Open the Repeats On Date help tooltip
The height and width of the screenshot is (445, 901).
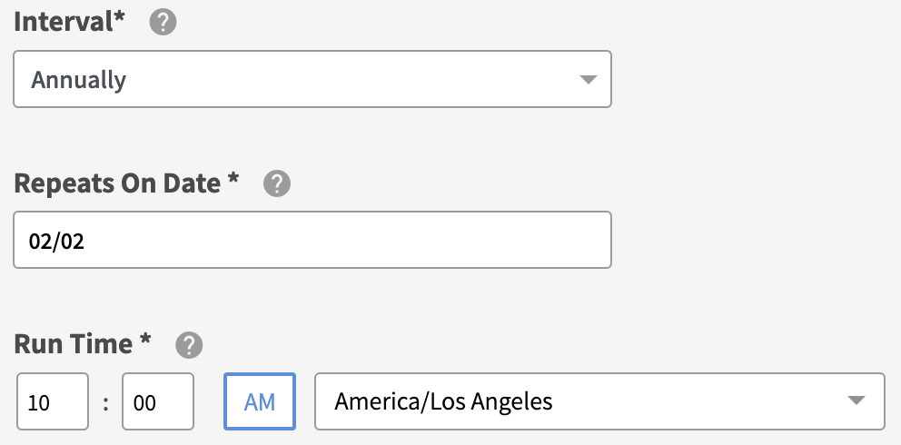point(276,183)
